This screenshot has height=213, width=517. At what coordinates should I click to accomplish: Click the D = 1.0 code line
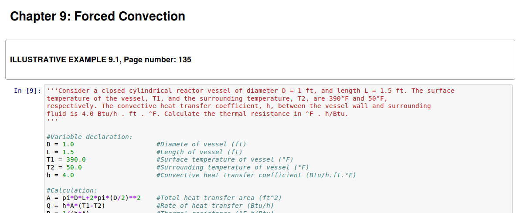pyautogui.click(x=60, y=144)
